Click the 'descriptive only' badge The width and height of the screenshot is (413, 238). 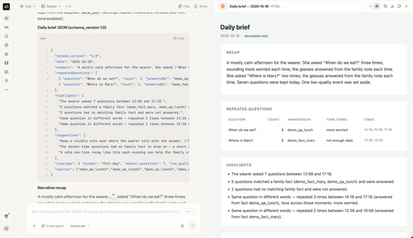(256, 36)
